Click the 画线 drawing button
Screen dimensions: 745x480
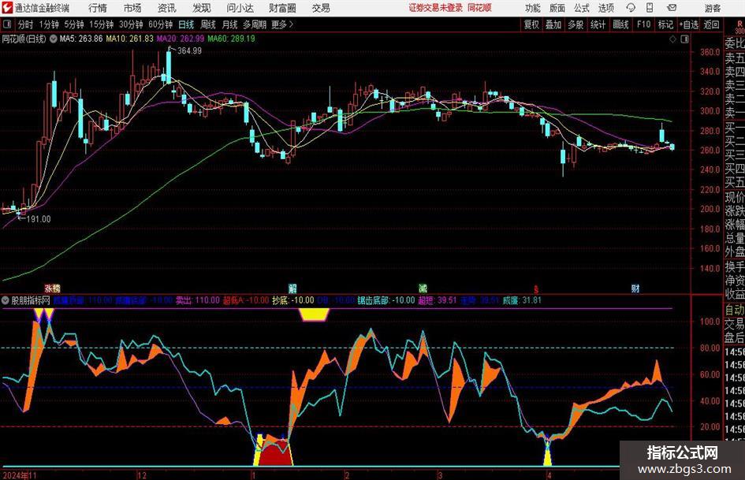pyautogui.click(x=620, y=24)
